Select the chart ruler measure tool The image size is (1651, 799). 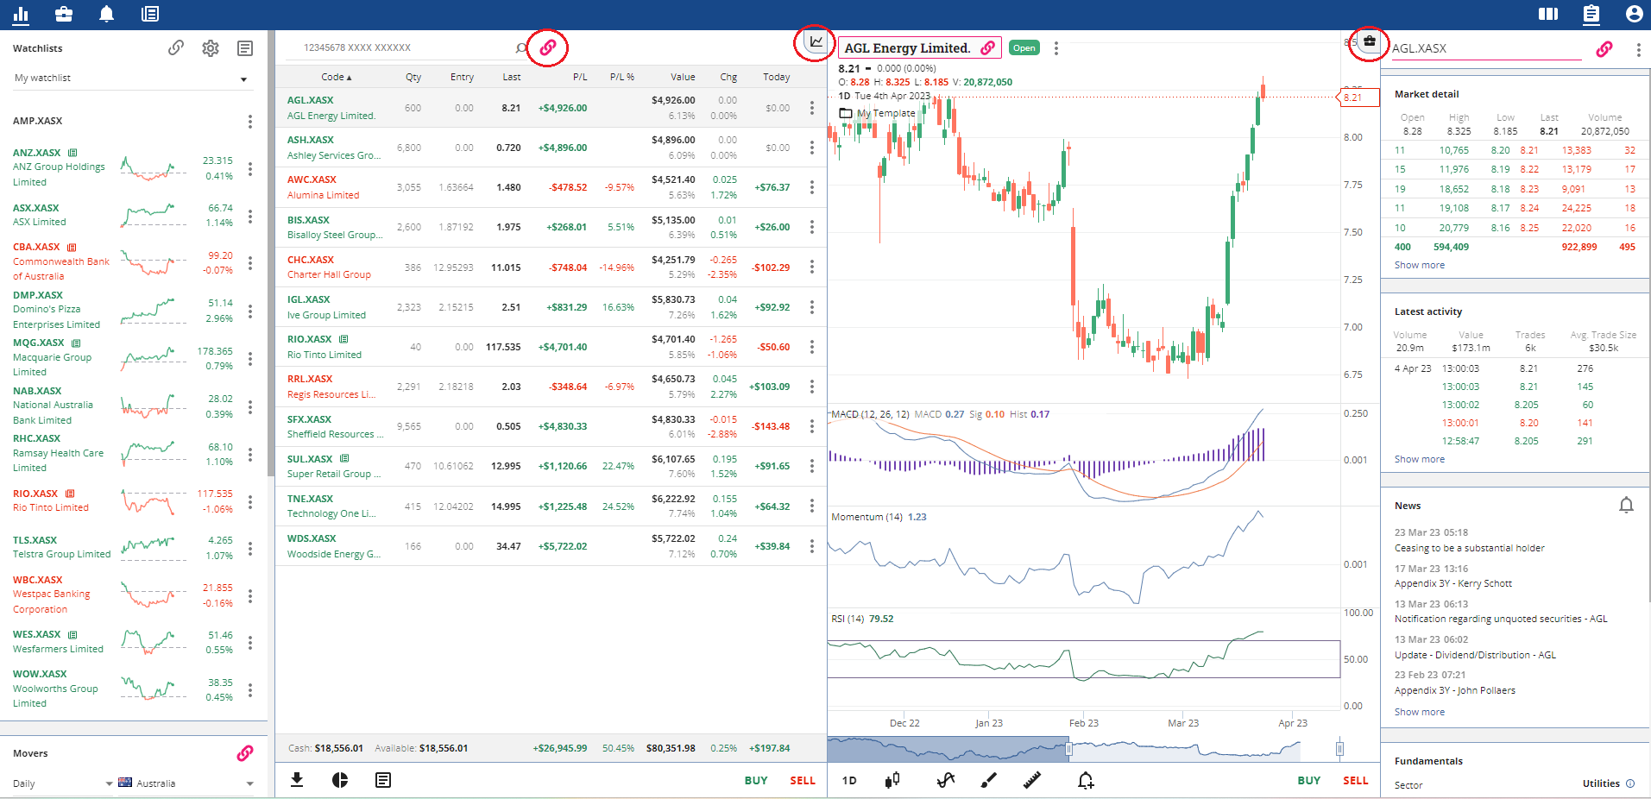coord(1032,780)
